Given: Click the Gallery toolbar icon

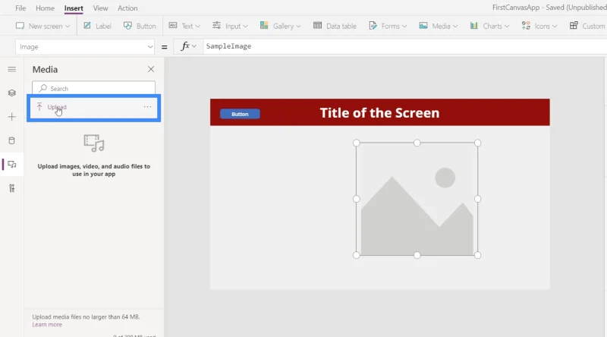Looking at the screenshot, I should coord(264,26).
